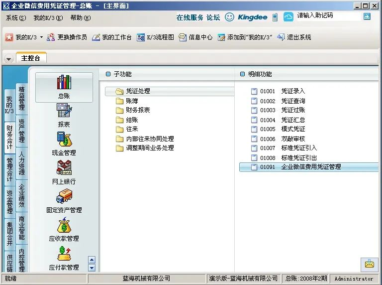Select the 我的K/3 vertical tab
Viewport: 382px width, 285px height.
coord(9,105)
